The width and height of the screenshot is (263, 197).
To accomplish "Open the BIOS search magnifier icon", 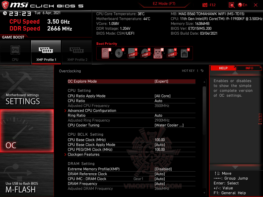I will coord(232,5).
